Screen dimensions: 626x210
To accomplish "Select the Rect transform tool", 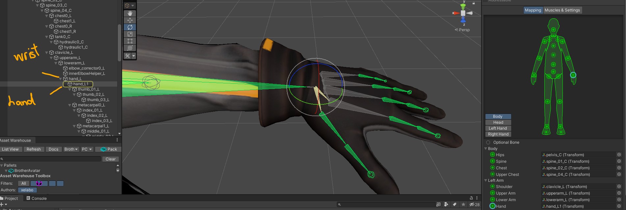I will (130, 41).
